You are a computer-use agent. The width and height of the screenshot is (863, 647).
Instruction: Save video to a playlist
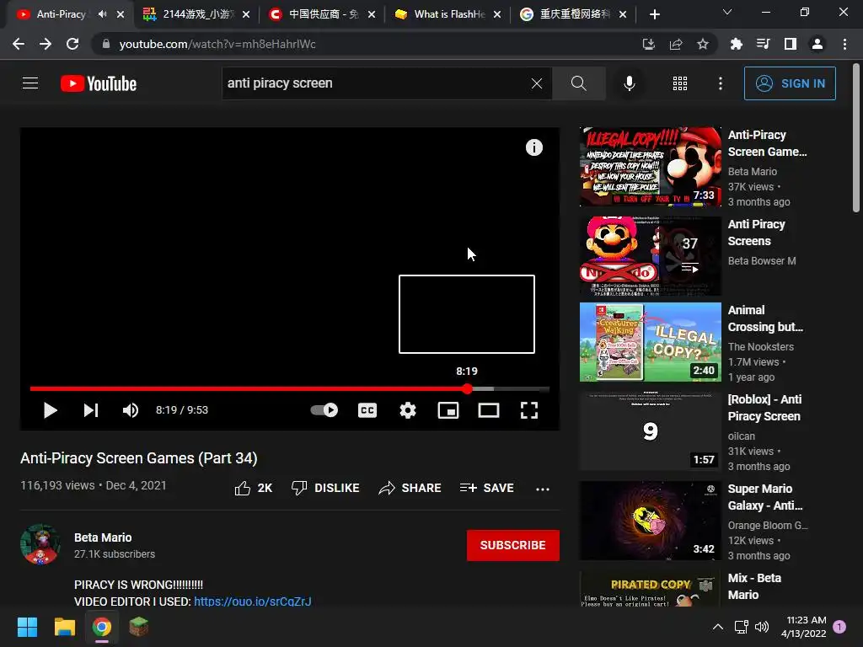click(486, 488)
